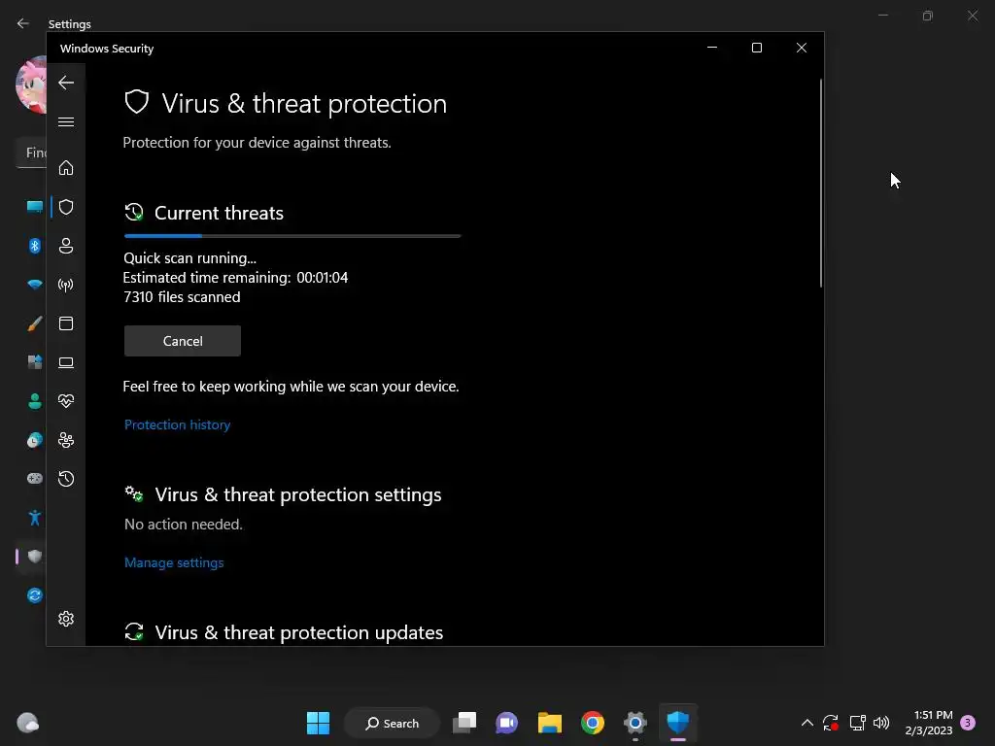Screen dimensions: 995x746
Task: Open Task View on taskbar
Action: 464,723
